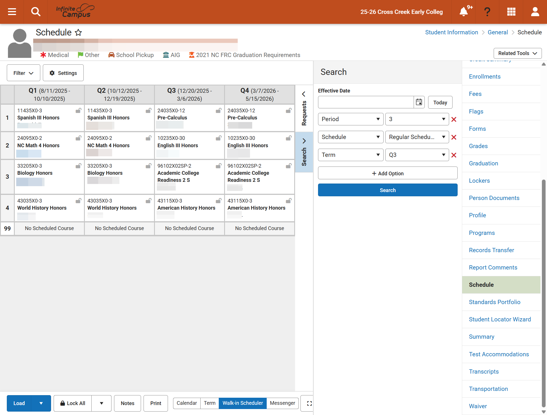Open the user account menu

pos(535,12)
